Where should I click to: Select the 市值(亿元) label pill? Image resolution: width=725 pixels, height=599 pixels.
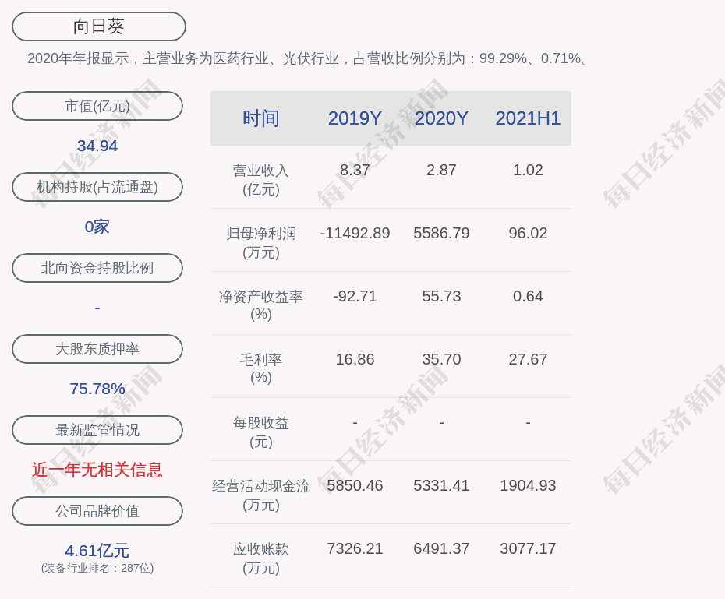pyautogui.click(x=97, y=106)
